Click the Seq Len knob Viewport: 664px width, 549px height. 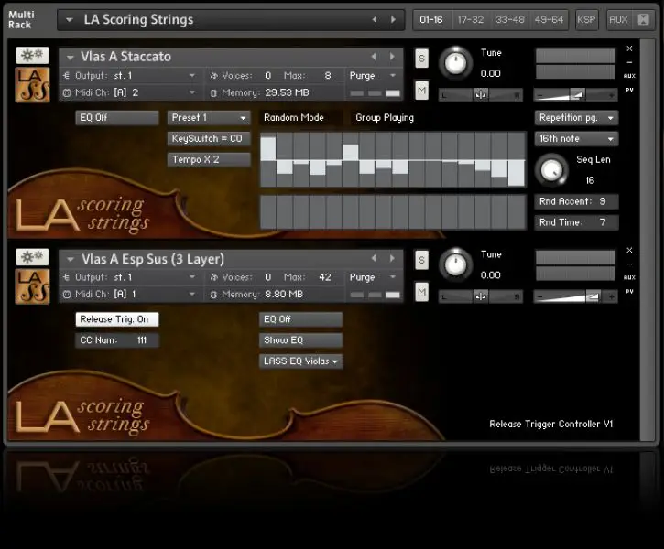(551, 170)
